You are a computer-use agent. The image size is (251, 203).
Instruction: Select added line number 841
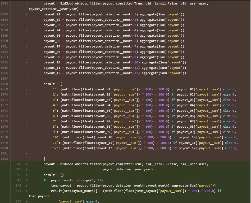coord(19,169)
